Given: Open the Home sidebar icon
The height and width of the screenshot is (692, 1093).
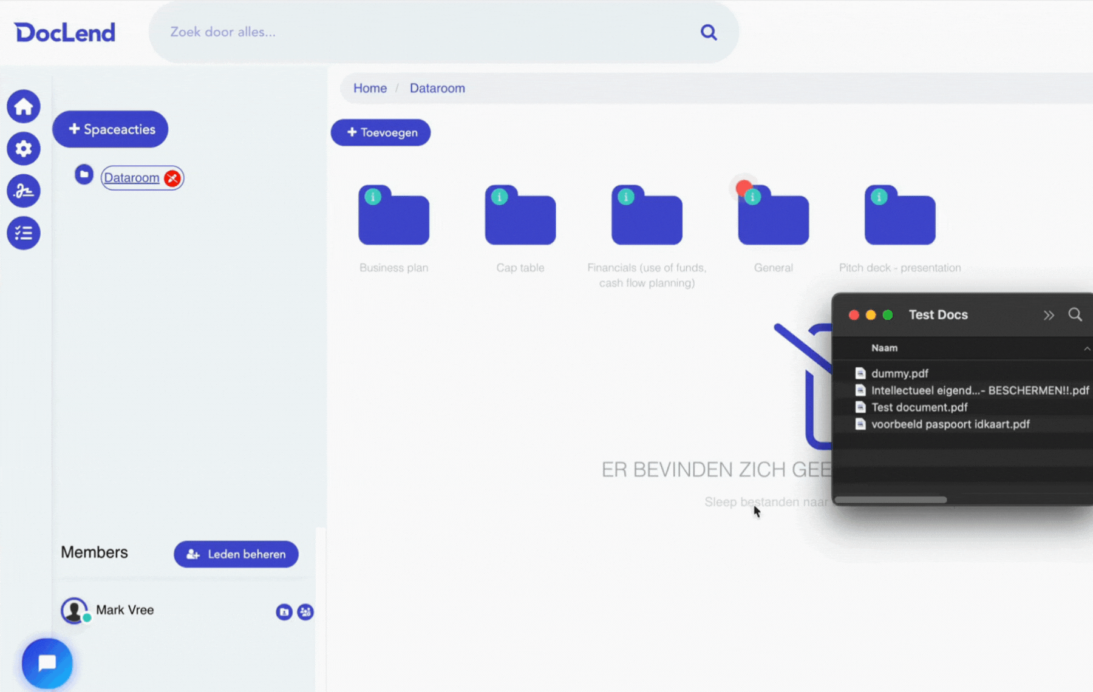Looking at the screenshot, I should pyautogui.click(x=24, y=106).
